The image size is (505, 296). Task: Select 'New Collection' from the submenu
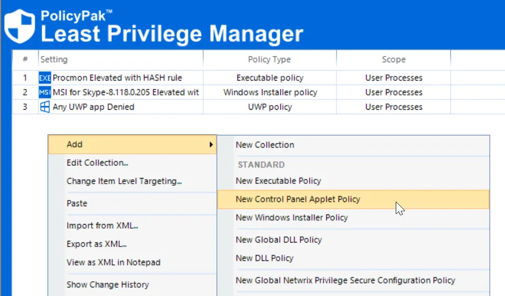(x=264, y=145)
